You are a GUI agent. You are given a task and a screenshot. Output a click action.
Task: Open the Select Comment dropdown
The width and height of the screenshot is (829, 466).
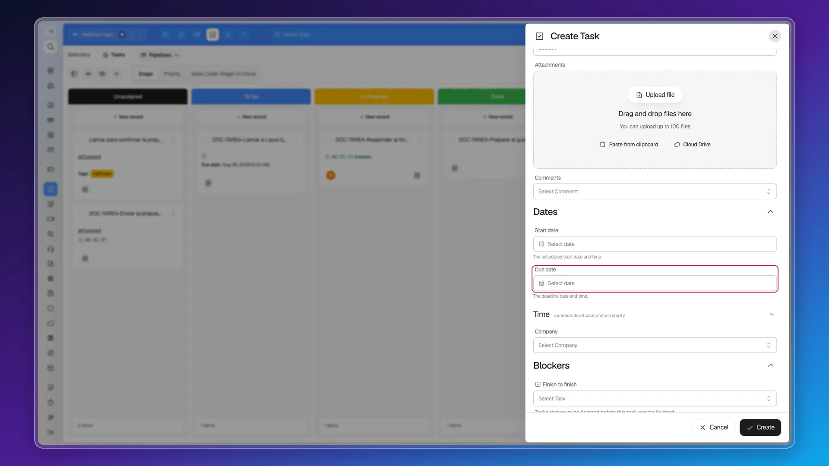pyautogui.click(x=655, y=192)
